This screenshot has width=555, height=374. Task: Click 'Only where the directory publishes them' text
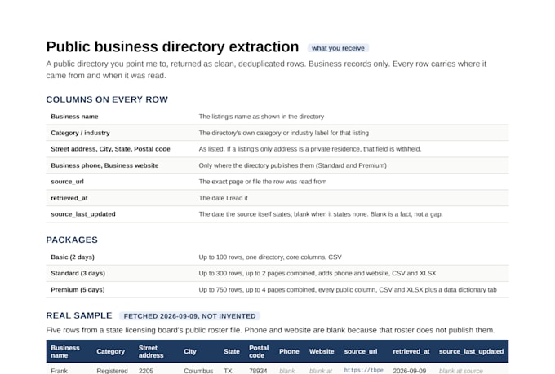(292, 165)
